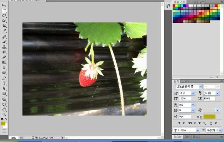The height and width of the screenshot is (142, 224).
Task: Swap foreground and background colors
Action: point(6,119)
